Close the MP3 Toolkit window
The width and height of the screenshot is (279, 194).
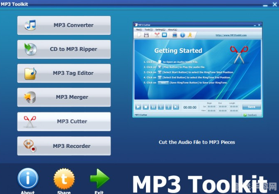[x=275, y=4]
